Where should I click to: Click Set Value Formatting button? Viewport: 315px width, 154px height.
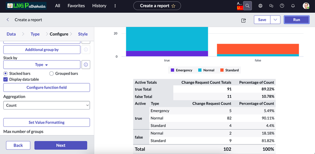pyautogui.click(x=47, y=122)
